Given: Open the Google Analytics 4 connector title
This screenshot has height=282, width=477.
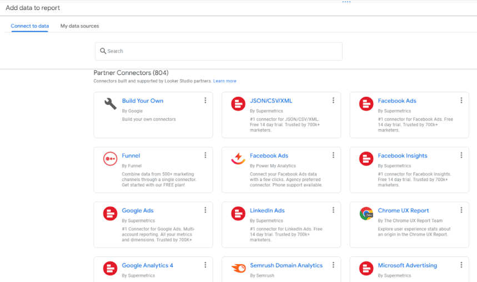Looking at the screenshot, I should (x=148, y=265).
